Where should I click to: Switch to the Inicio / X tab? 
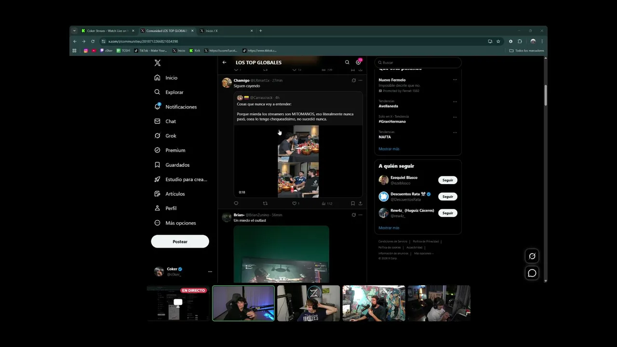tap(226, 31)
